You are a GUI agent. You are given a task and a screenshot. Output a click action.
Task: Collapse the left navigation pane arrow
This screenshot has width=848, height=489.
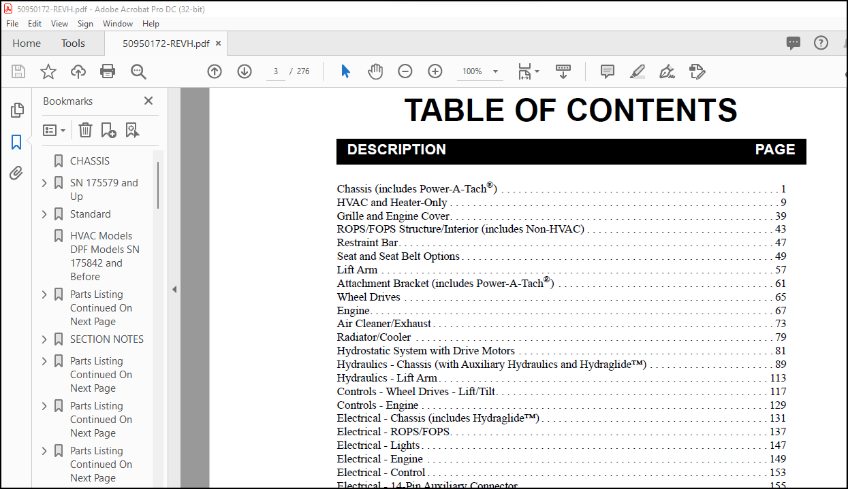click(x=174, y=289)
